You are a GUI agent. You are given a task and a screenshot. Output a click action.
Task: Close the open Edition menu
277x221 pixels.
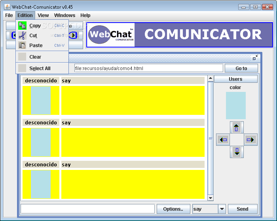25,15
